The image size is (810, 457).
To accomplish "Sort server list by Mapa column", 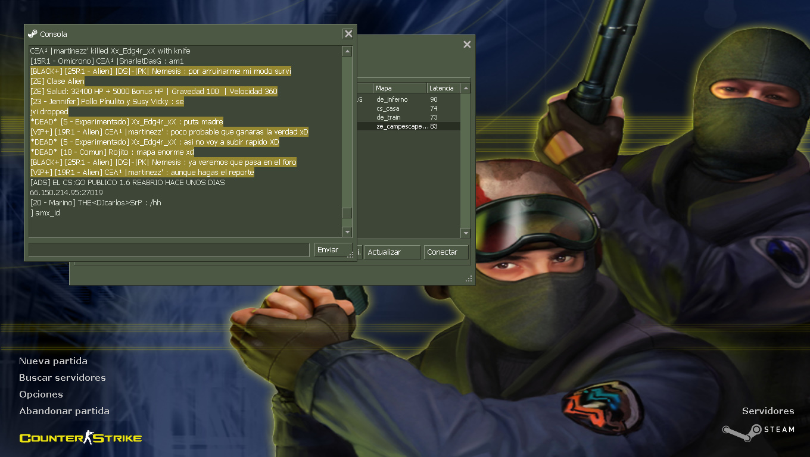I will tap(400, 88).
